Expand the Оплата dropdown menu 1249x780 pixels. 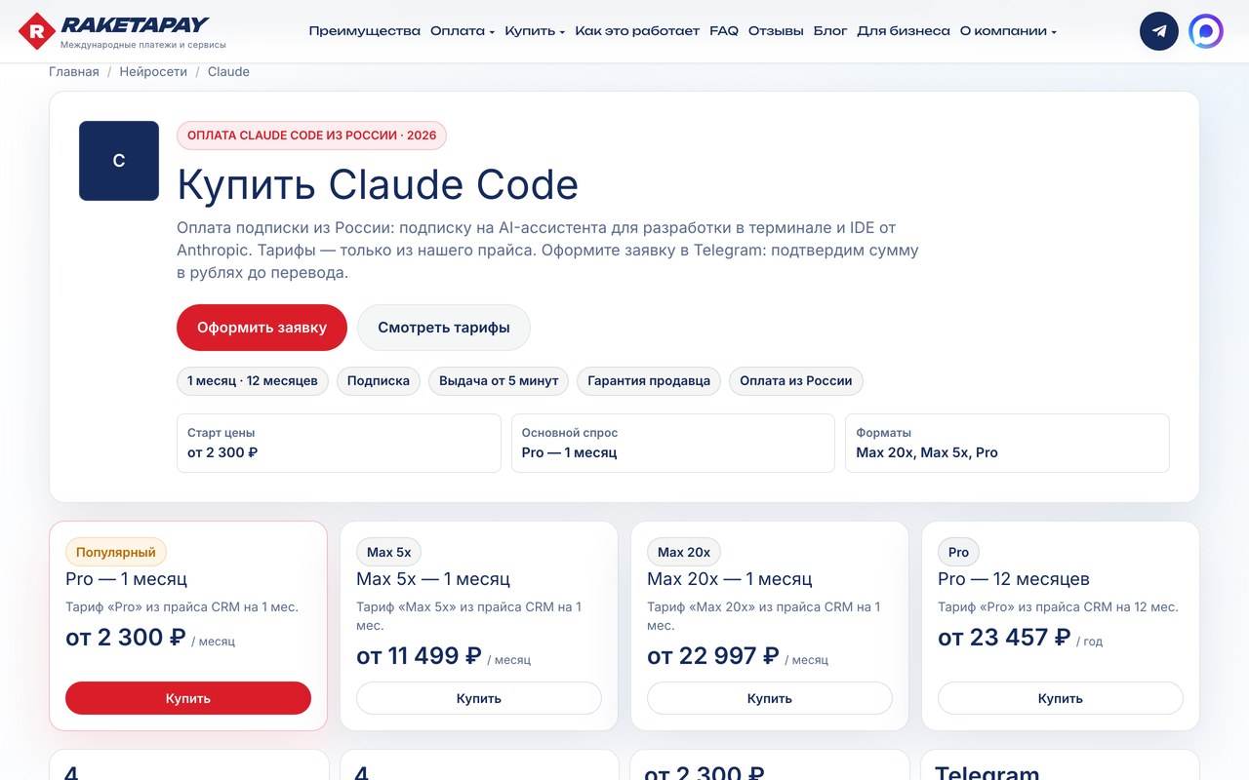point(463,31)
